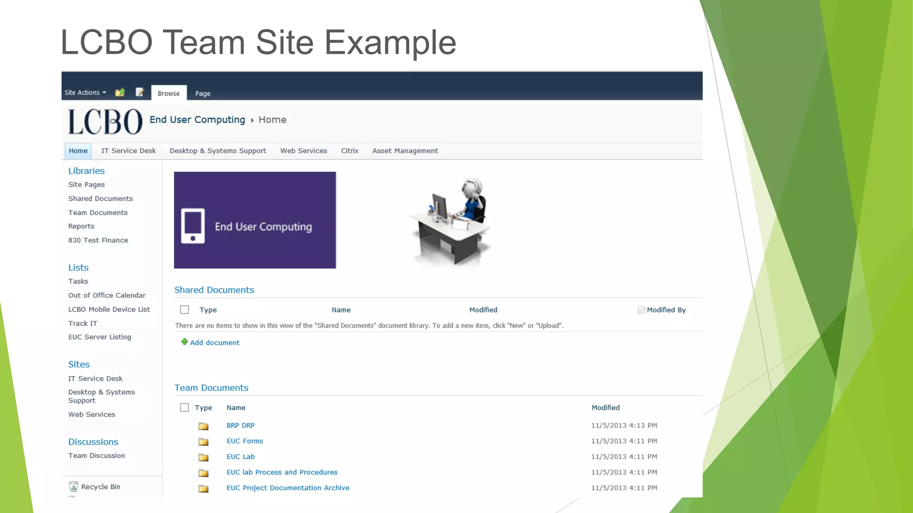Open Desktop & Systems Support subsite in sidebar

pos(102,396)
